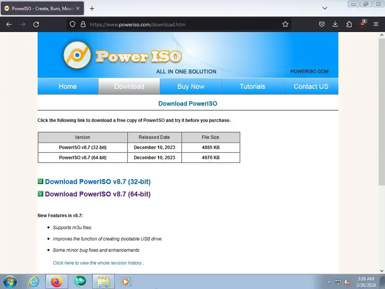Image resolution: width=385 pixels, height=289 pixels.
Task: Launch Internet Explorer from the taskbar
Action: tap(33, 281)
